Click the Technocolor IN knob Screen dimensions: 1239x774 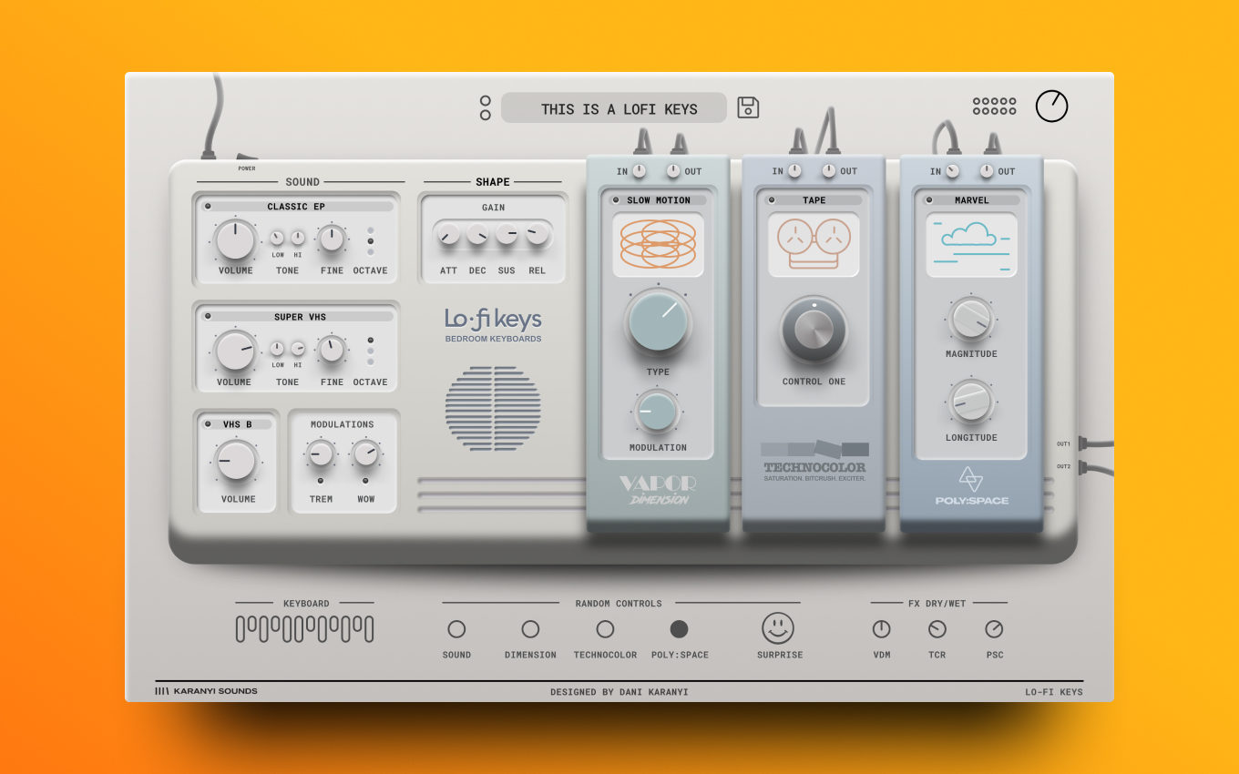coord(795,170)
